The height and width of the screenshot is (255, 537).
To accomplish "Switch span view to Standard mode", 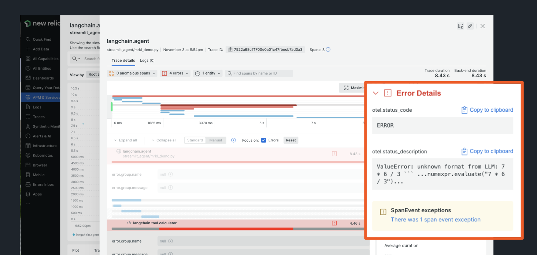I will coord(196,140).
